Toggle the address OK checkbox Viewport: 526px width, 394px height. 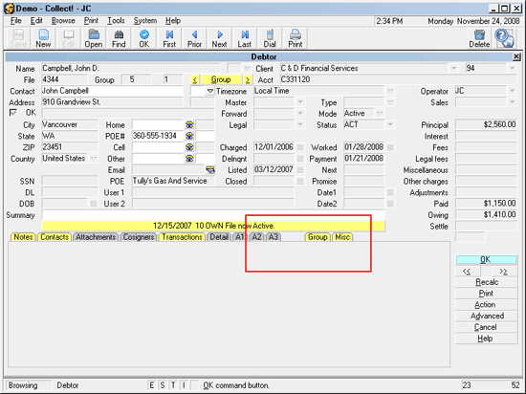[12, 113]
